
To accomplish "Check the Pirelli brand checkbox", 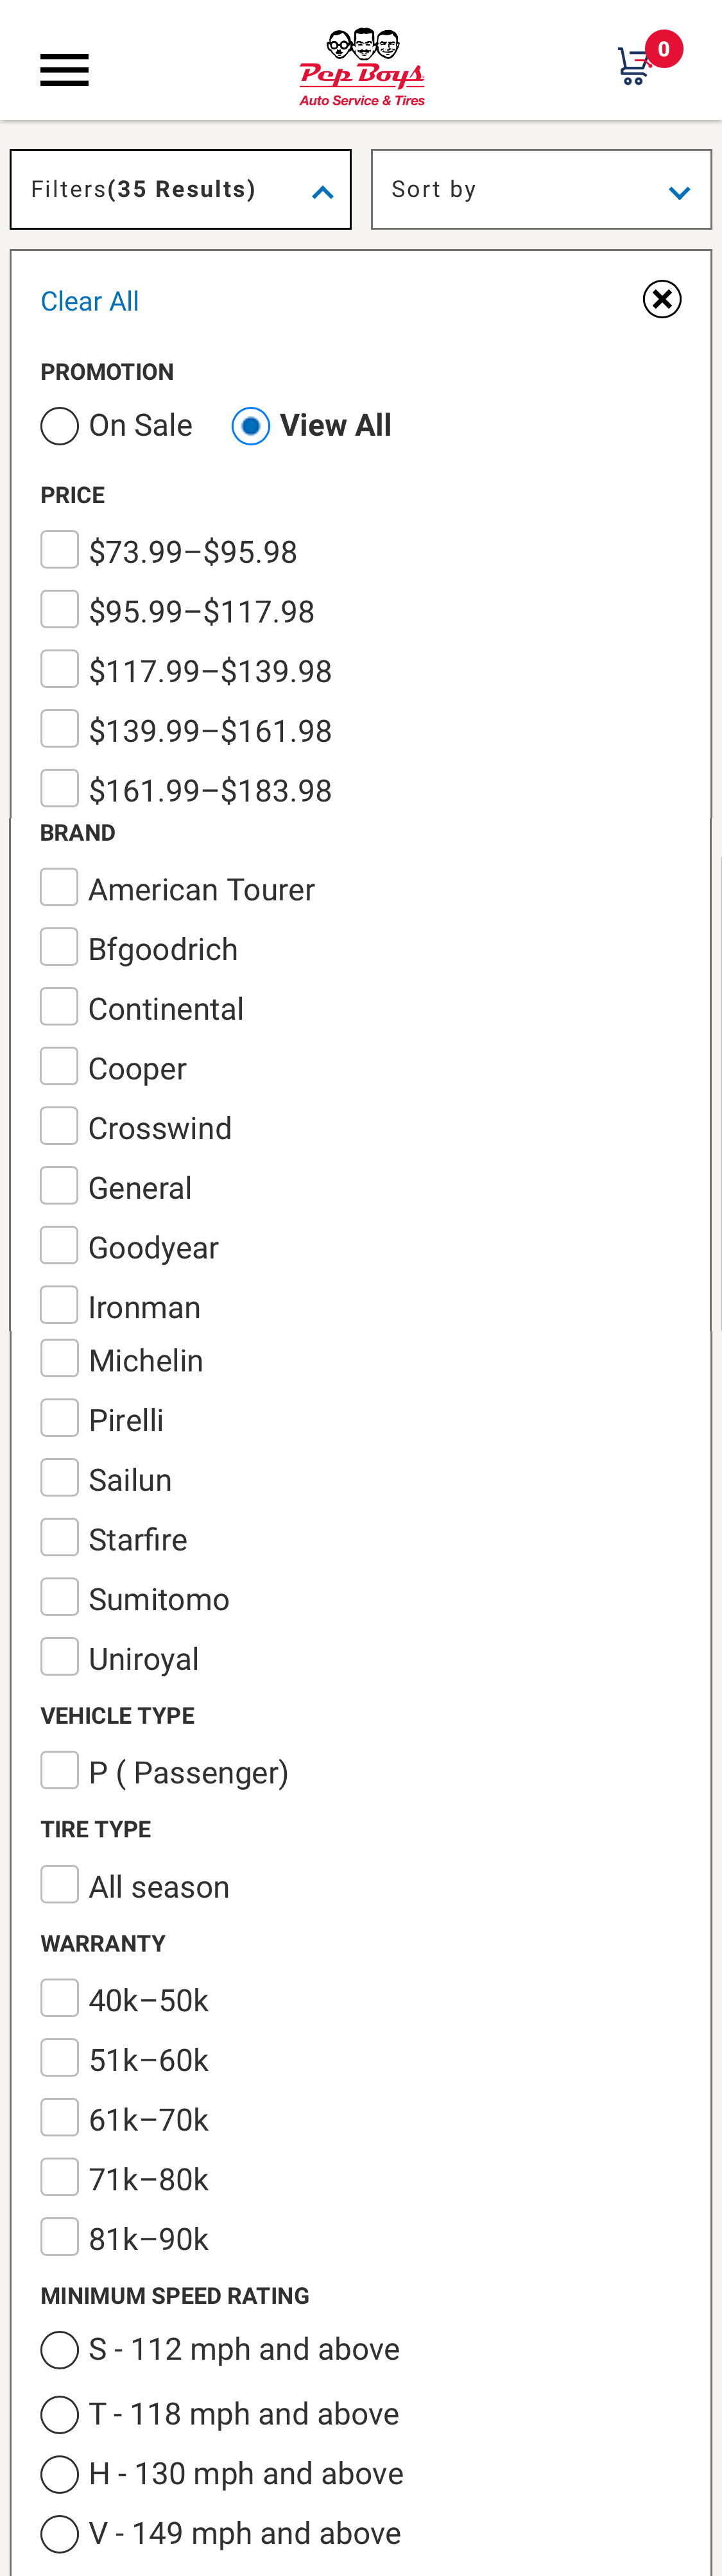I will pos(60,1418).
